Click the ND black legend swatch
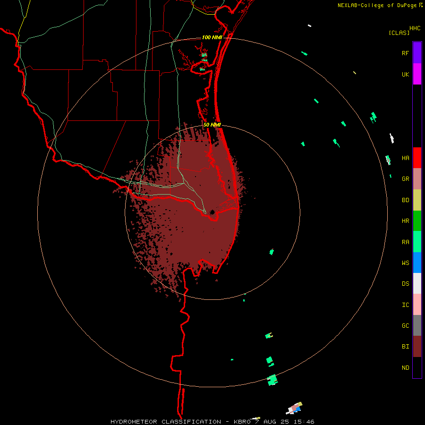The height and width of the screenshot is (425, 425). tap(417, 367)
